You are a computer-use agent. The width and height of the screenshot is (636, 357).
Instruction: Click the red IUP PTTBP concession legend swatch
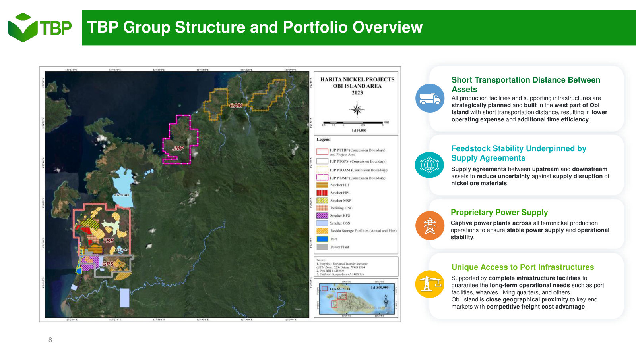pyautogui.click(x=322, y=152)
